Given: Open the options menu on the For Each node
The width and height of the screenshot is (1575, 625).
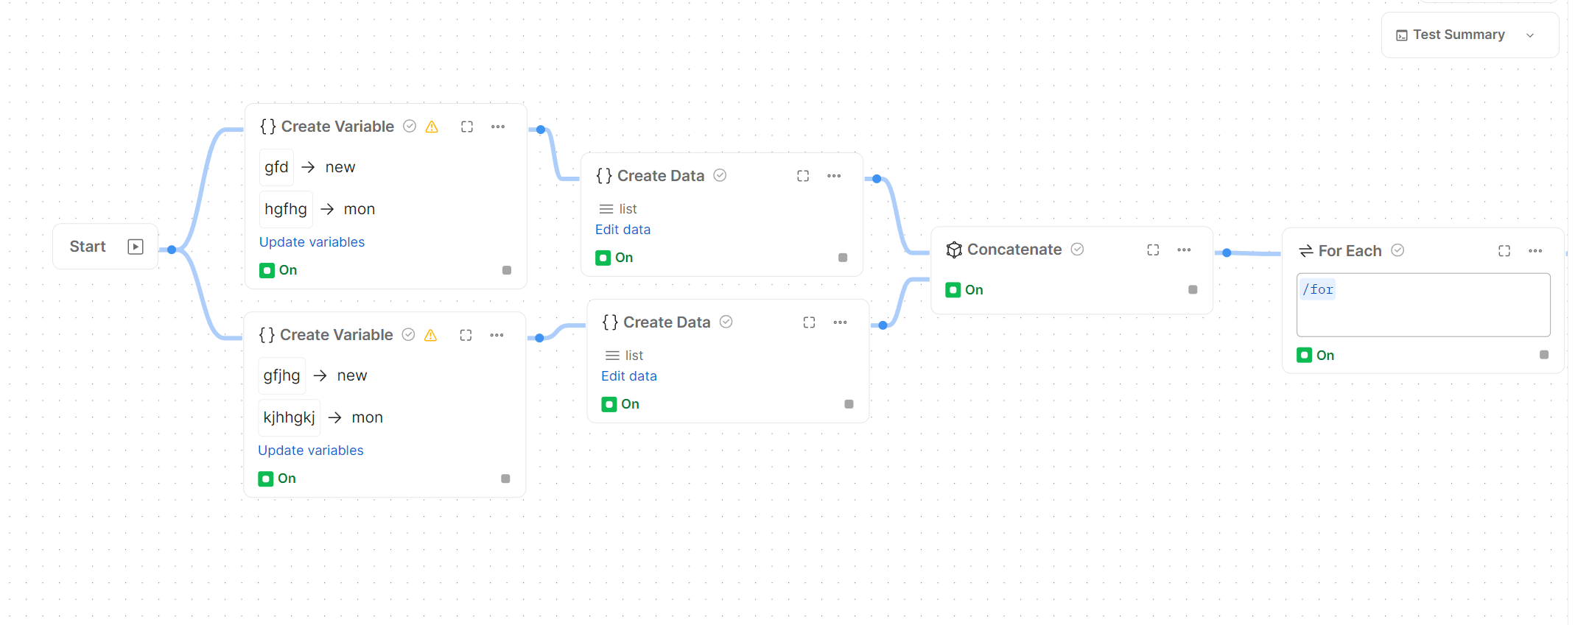Looking at the screenshot, I should 1535,250.
